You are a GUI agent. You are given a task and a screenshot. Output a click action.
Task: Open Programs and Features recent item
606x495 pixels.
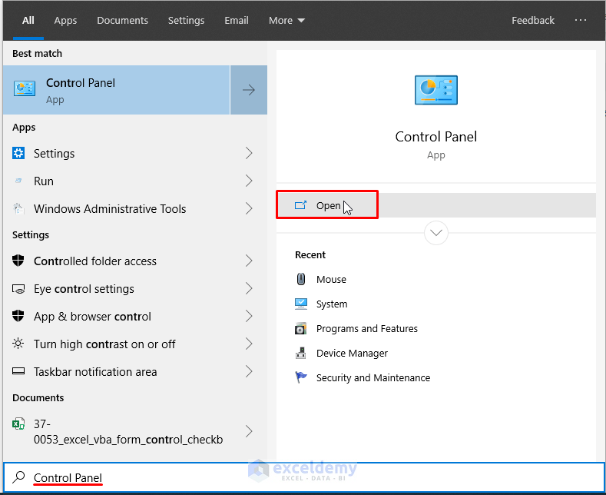(x=367, y=329)
